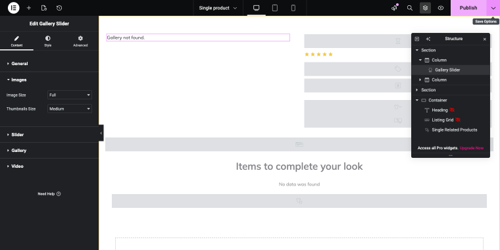Collapse the first Section in Structure

(x=416, y=50)
